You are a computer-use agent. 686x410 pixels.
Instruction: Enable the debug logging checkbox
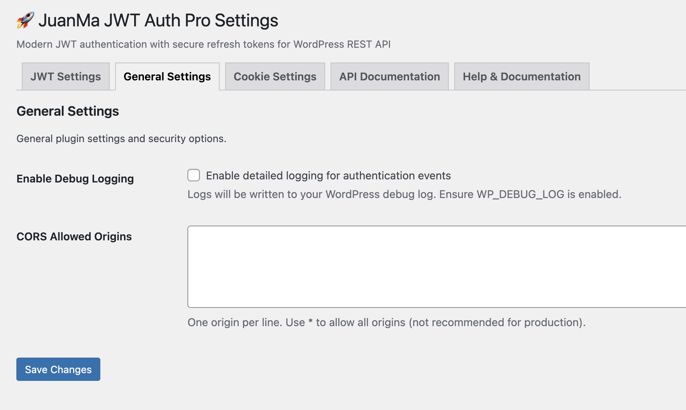(194, 175)
